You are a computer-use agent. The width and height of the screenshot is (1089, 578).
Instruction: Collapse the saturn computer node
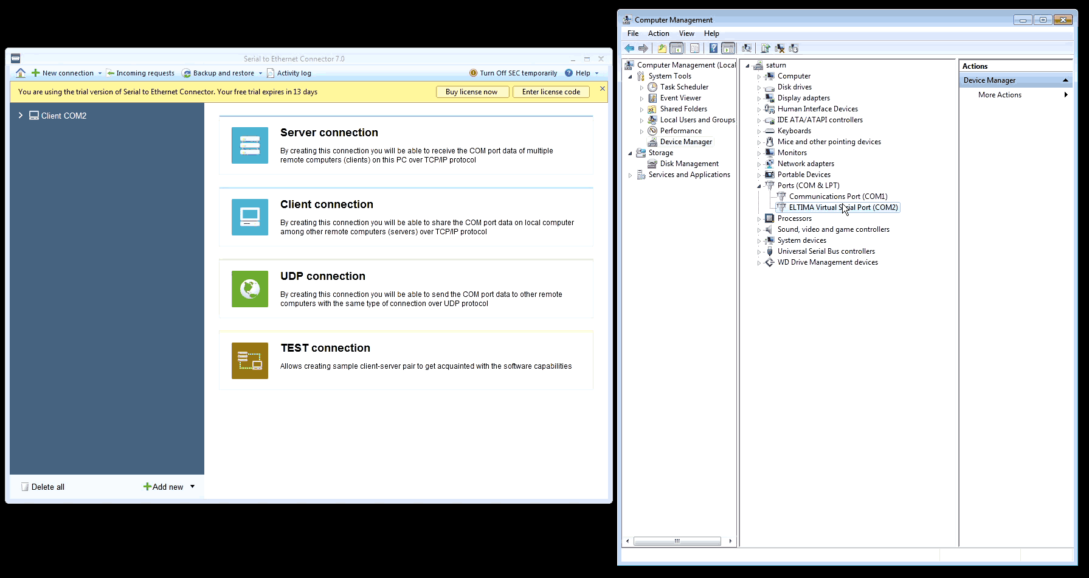tap(747, 66)
